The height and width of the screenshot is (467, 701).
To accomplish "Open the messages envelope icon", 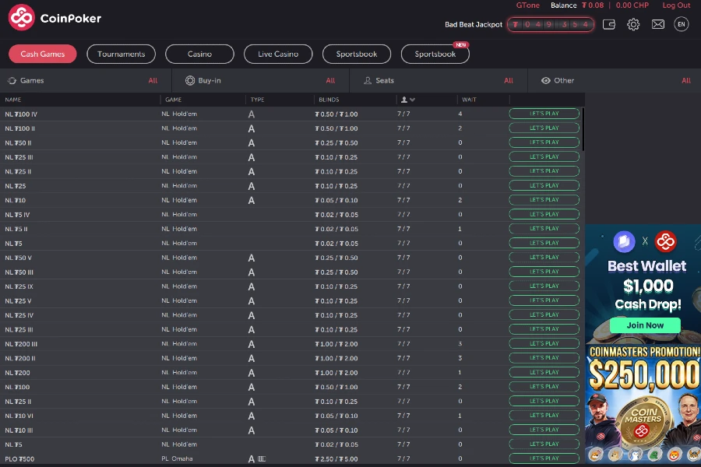I will coord(657,24).
